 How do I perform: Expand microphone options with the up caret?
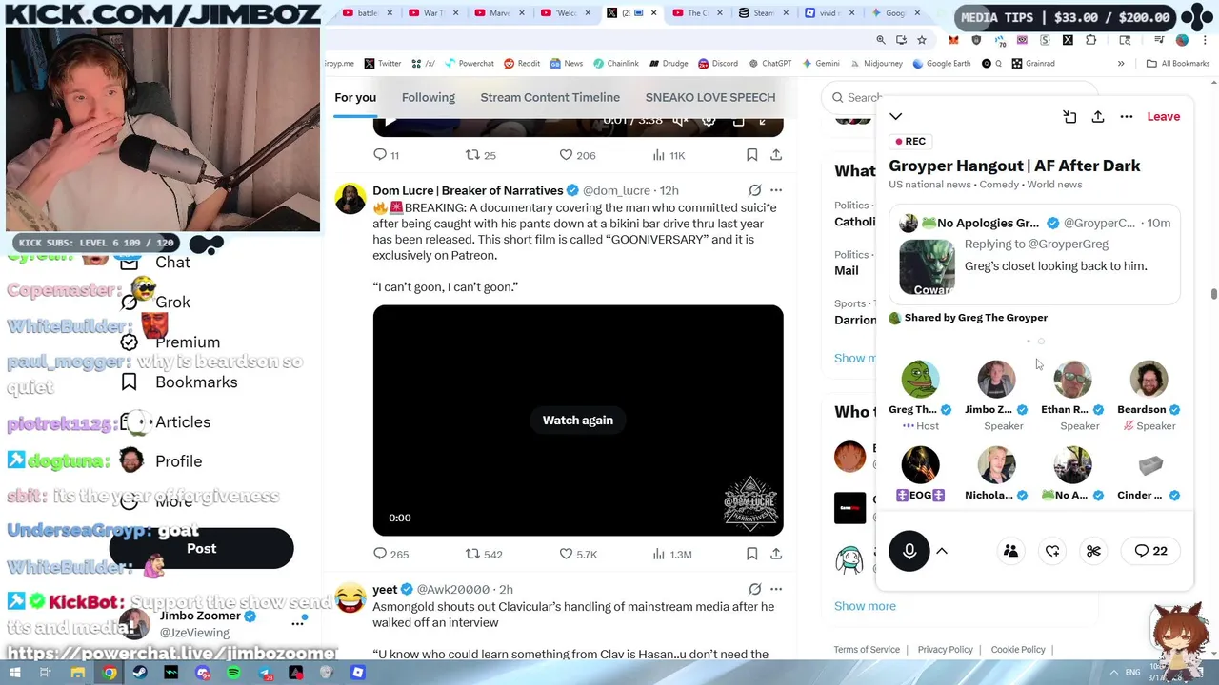tap(942, 551)
